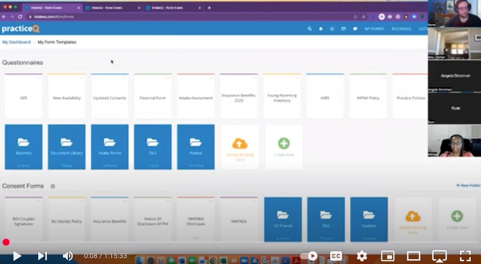Open the OLD folder under Consent Forms
Viewport: 481px width, 264px height.
click(x=326, y=219)
